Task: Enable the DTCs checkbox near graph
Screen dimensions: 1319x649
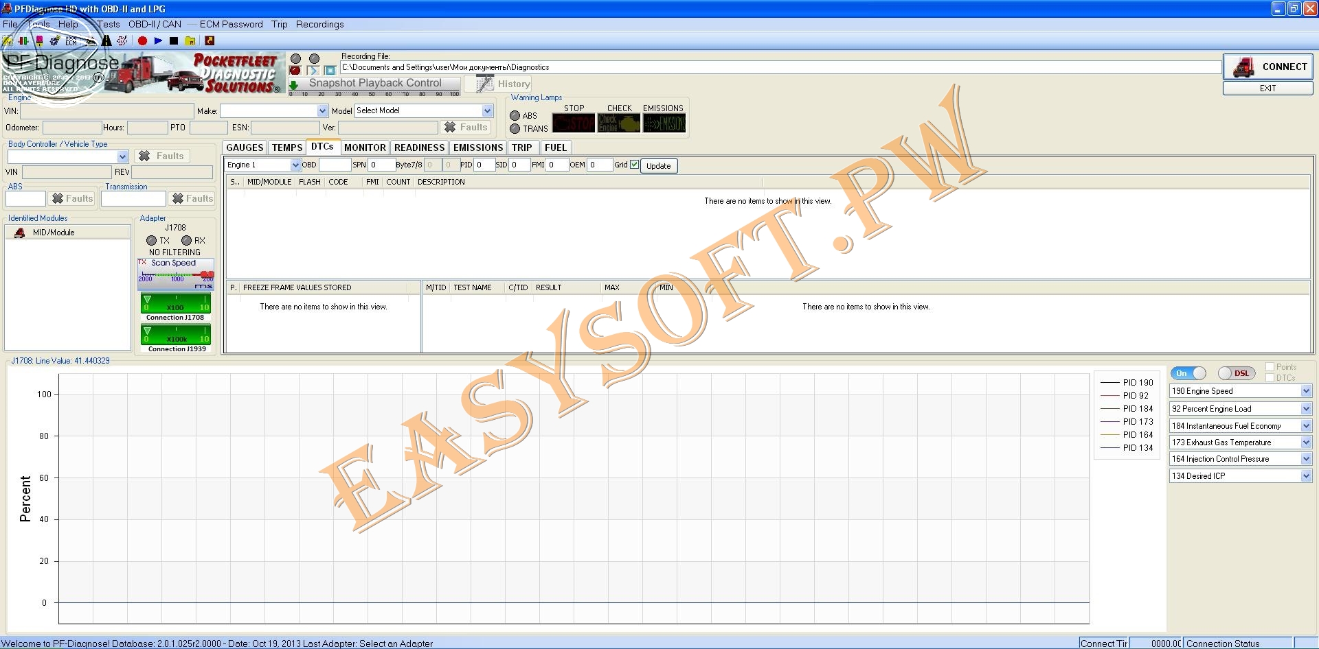Action: (1270, 378)
